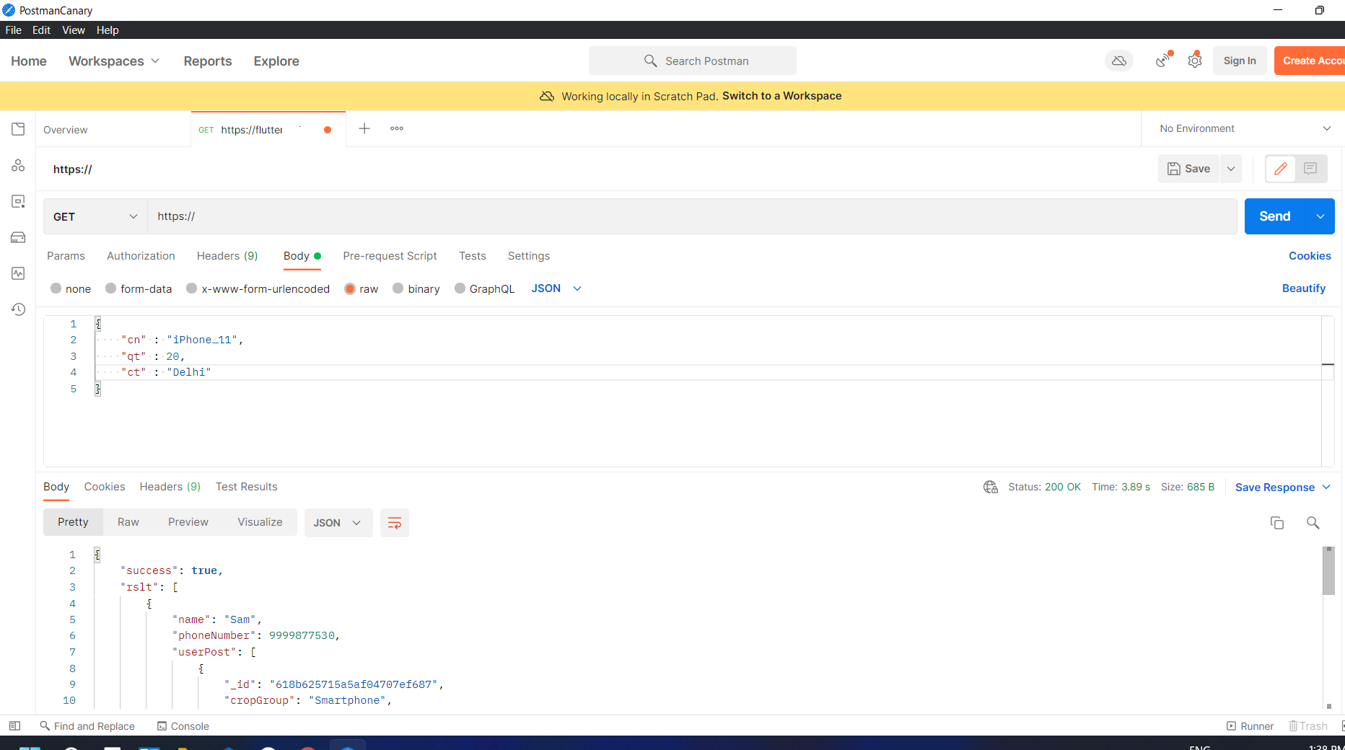
Task: Click the cloud sync offline icon
Action: pyautogui.click(x=1119, y=61)
